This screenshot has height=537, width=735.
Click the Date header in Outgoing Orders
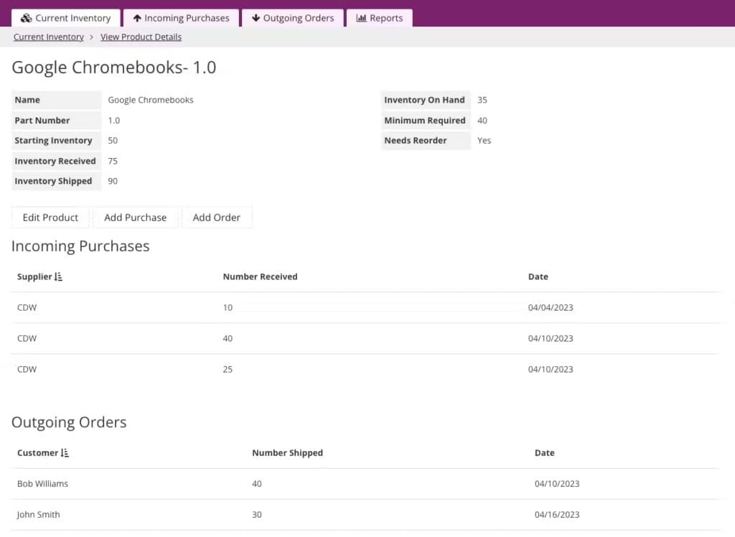(x=544, y=453)
